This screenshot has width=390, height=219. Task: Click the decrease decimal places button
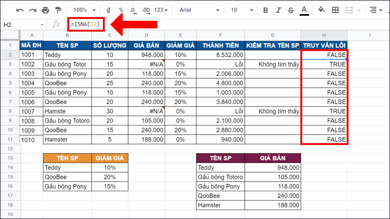(x=133, y=10)
